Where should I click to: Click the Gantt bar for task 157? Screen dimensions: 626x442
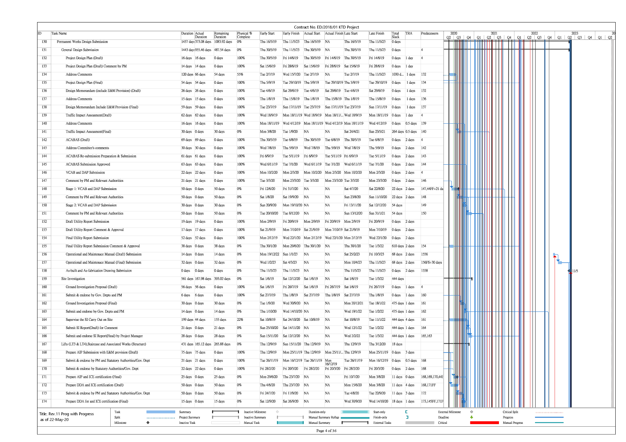click(560, 263)
